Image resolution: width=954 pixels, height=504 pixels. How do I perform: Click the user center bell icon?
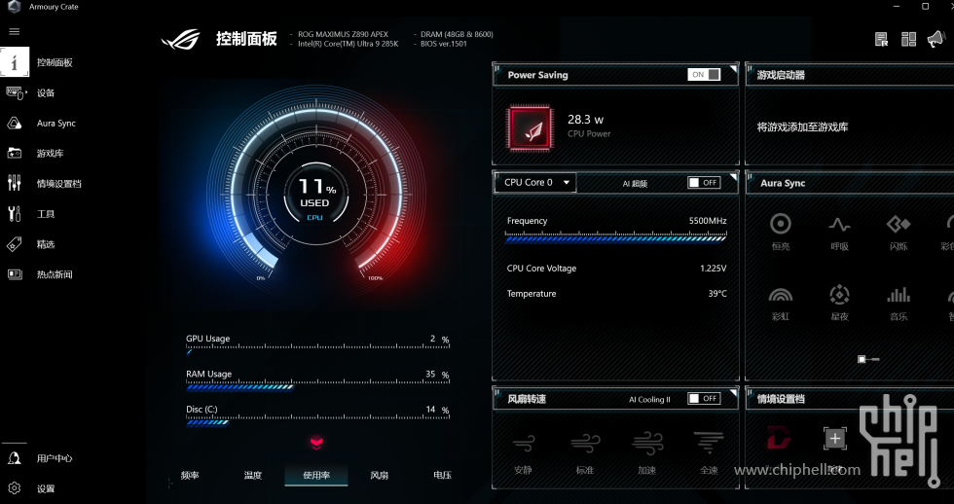coord(15,458)
